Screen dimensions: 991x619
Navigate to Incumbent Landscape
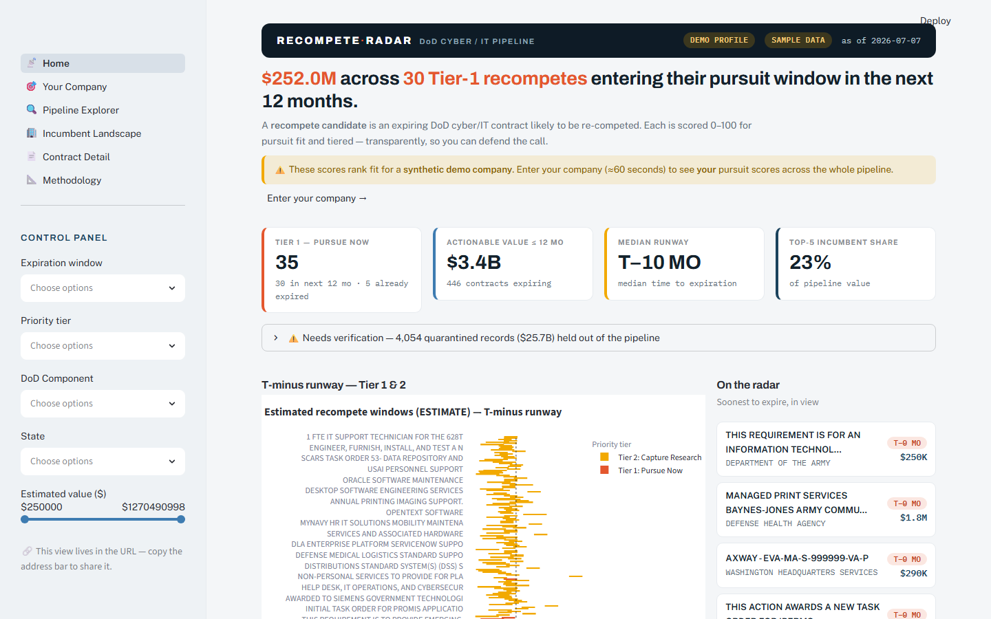103,133
